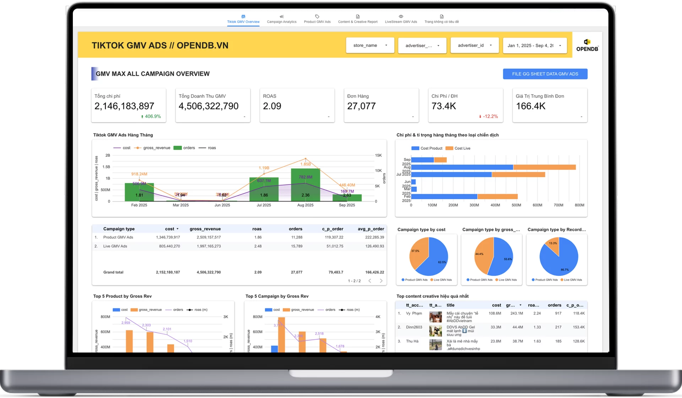The image size is (682, 398).
Task: Sort by avg_p_order column header
Action: pyautogui.click(x=371, y=229)
